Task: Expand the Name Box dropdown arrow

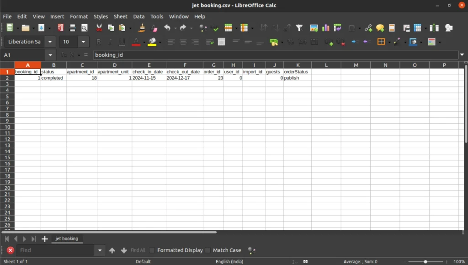Action: pos(50,55)
